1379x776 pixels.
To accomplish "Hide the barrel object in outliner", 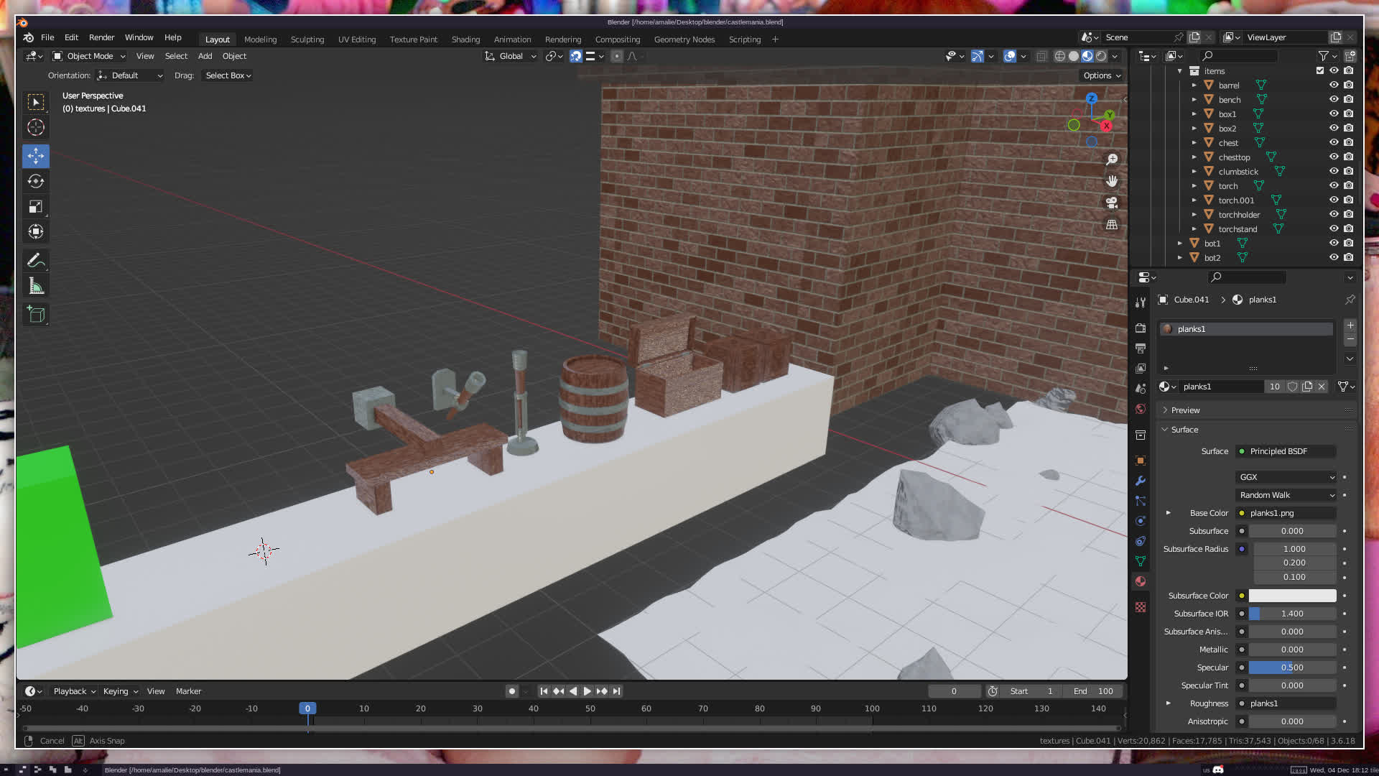I will [x=1334, y=85].
